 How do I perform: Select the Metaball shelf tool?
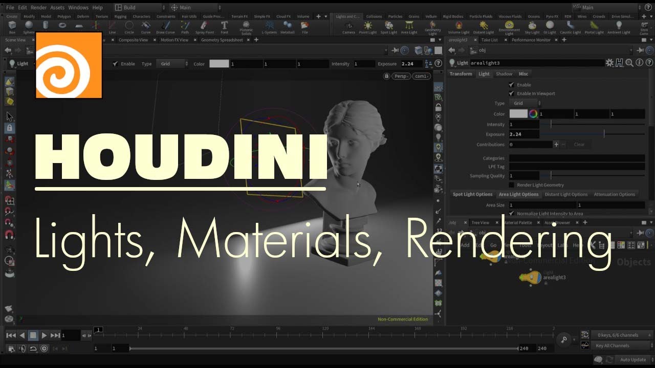[x=288, y=27]
